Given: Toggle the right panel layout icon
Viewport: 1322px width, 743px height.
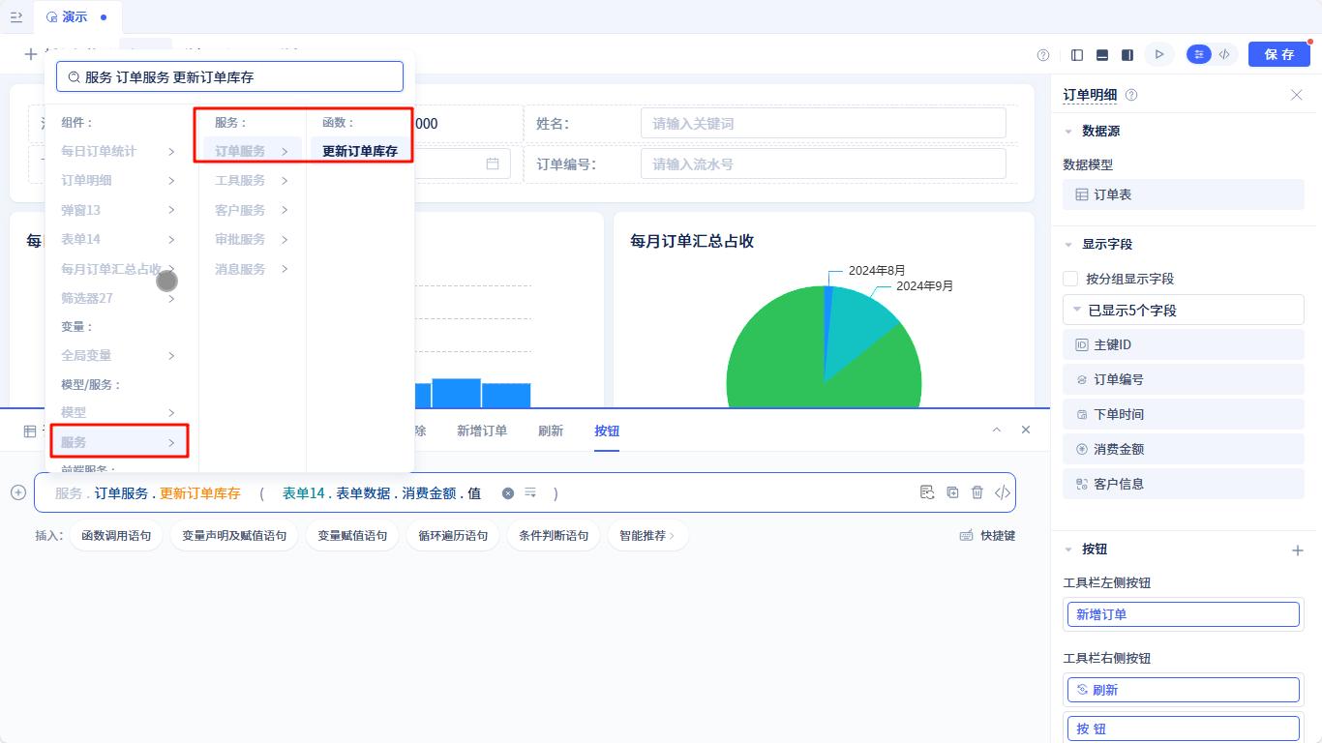Looking at the screenshot, I should [1127, 54].
